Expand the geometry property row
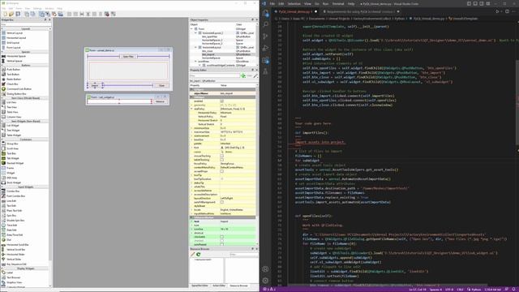Viewport: 519px width, 292px height. click(x=191, y=105)
